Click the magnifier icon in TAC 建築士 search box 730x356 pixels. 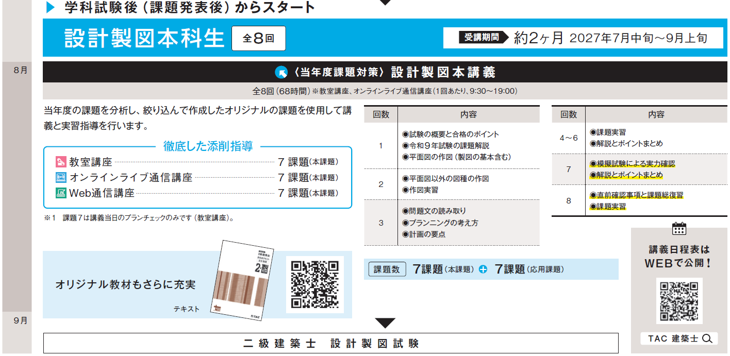click(707, 338)
